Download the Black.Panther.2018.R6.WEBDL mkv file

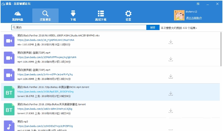pos(171,42)
